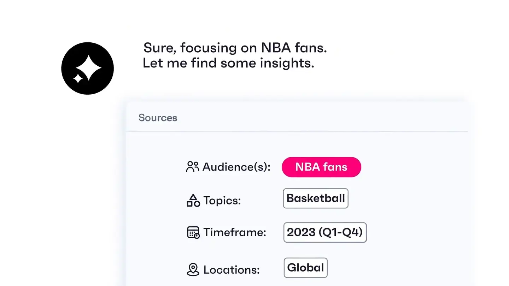Click the 'Let me find some insights.' line
509x286 pixels.
pyautogui.click(x=228, y=63)
